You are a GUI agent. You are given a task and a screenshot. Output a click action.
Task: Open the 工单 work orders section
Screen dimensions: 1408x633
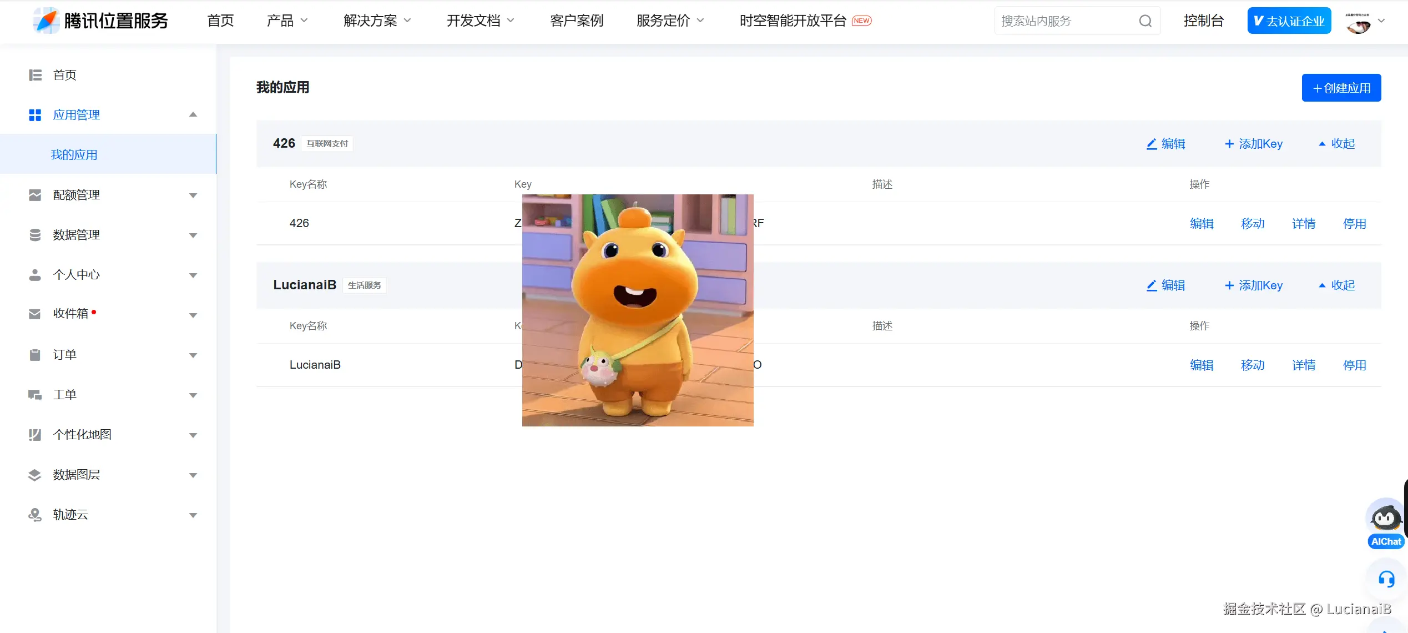(64, 394)
